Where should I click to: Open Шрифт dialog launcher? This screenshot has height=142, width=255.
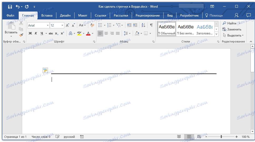94,42
